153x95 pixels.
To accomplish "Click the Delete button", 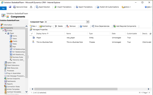I will coord(59,26).
